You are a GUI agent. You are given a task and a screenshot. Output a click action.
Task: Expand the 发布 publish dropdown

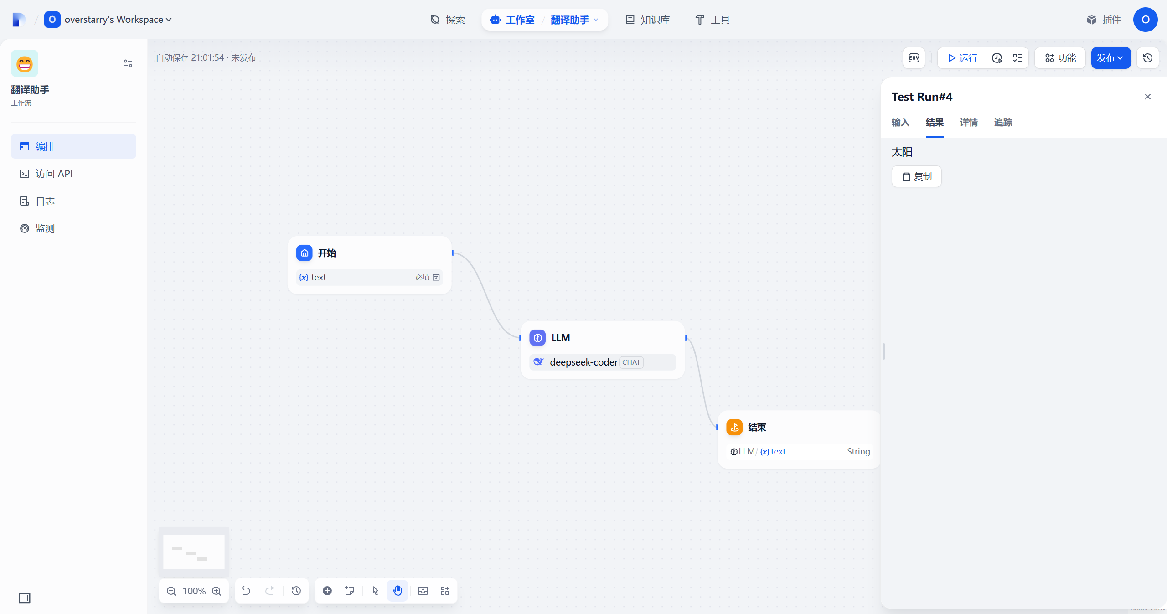tap(1111, 58)
